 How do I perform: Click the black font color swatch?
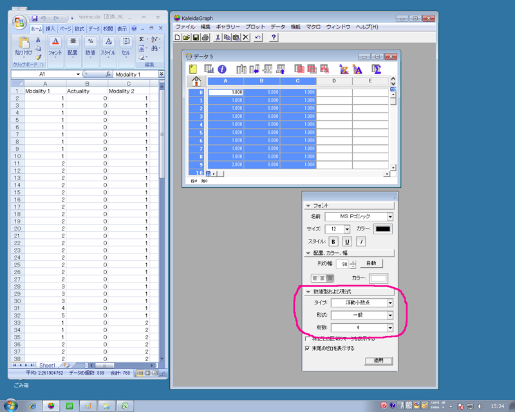(383, 229)
